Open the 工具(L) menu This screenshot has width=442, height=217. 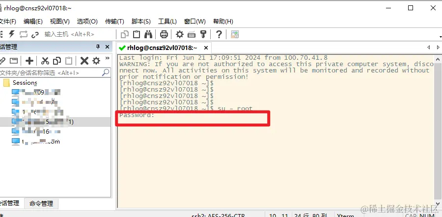pos(167,22)
